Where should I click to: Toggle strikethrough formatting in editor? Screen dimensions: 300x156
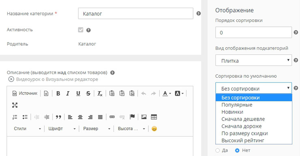88,93
